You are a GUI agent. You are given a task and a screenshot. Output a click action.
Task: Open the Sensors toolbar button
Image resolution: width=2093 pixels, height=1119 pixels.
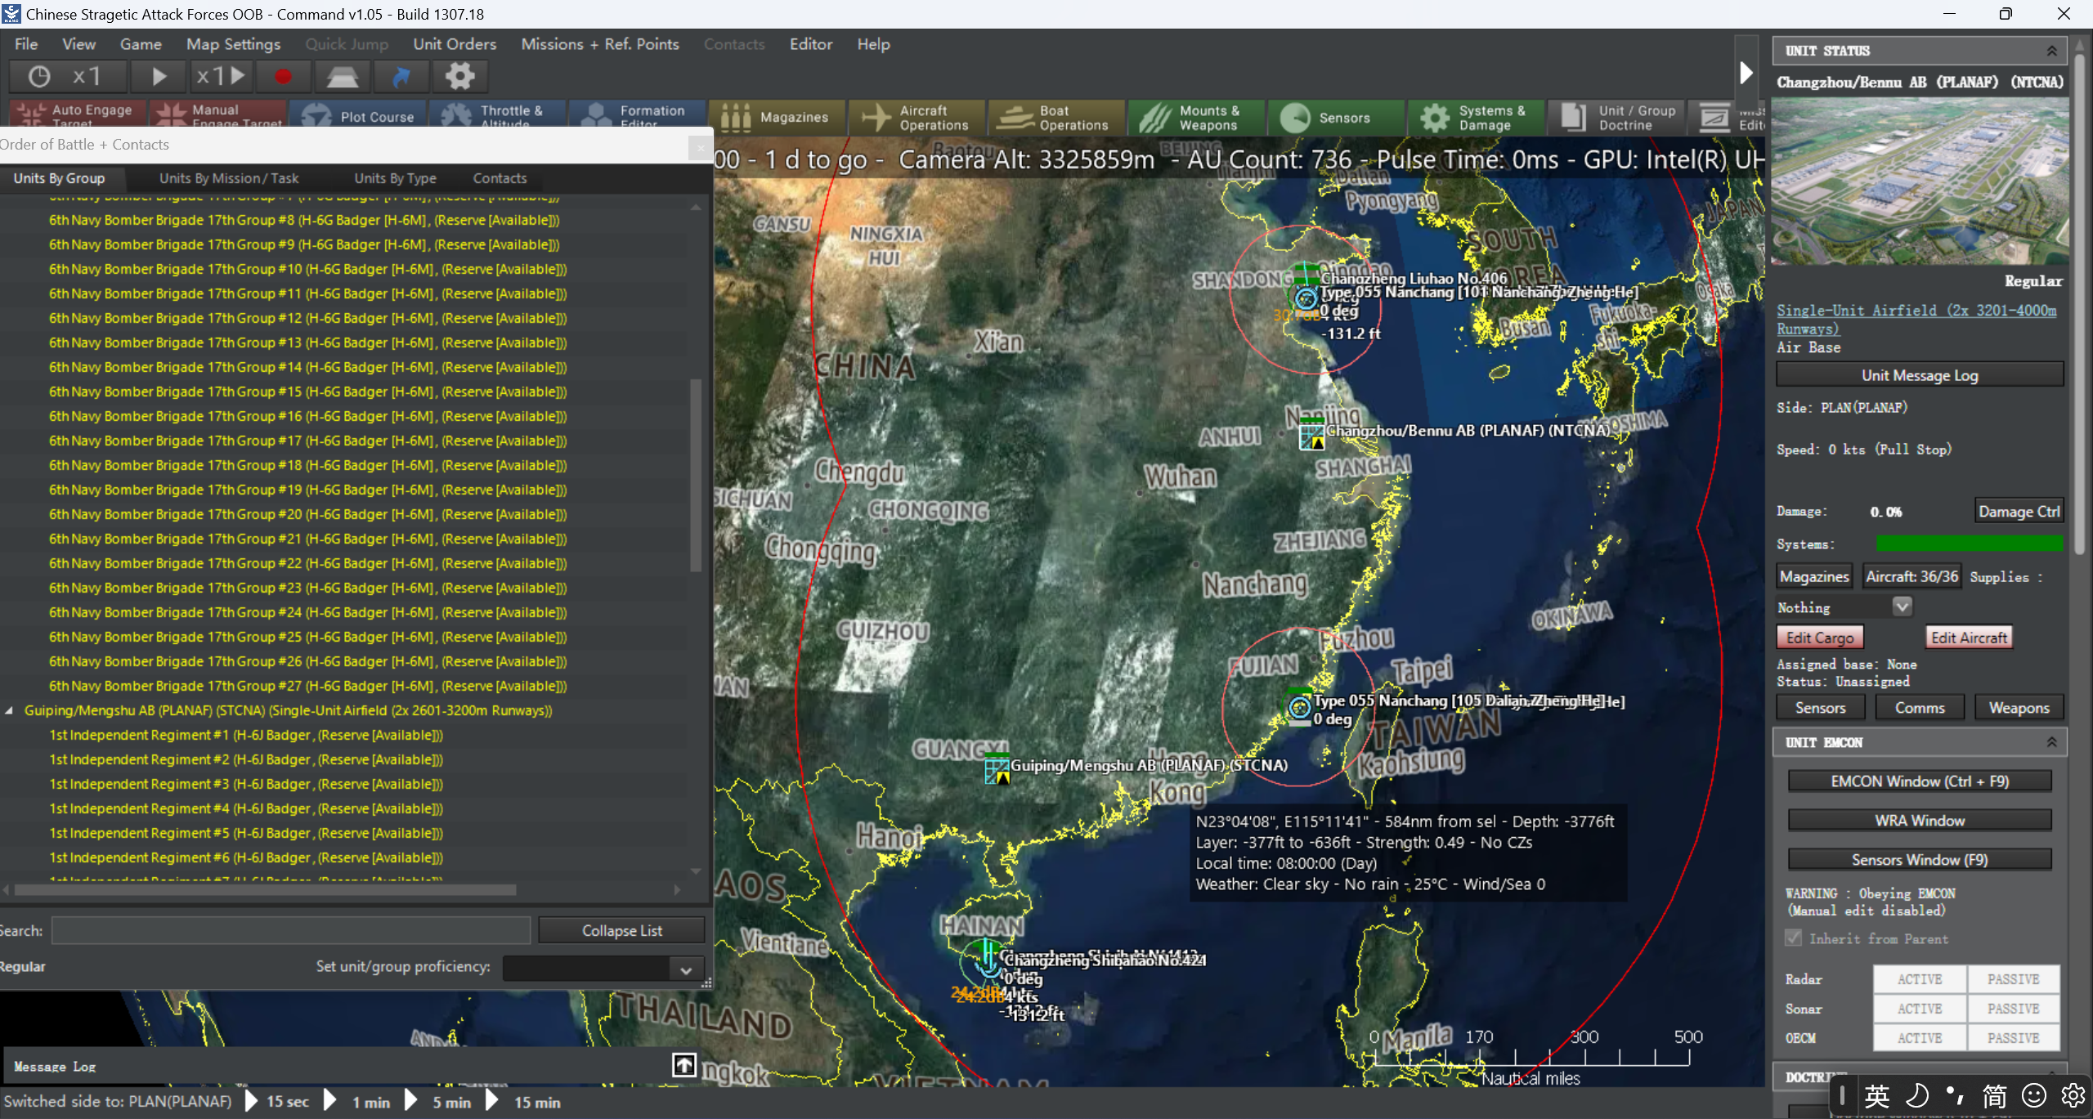coord(1336,118)
